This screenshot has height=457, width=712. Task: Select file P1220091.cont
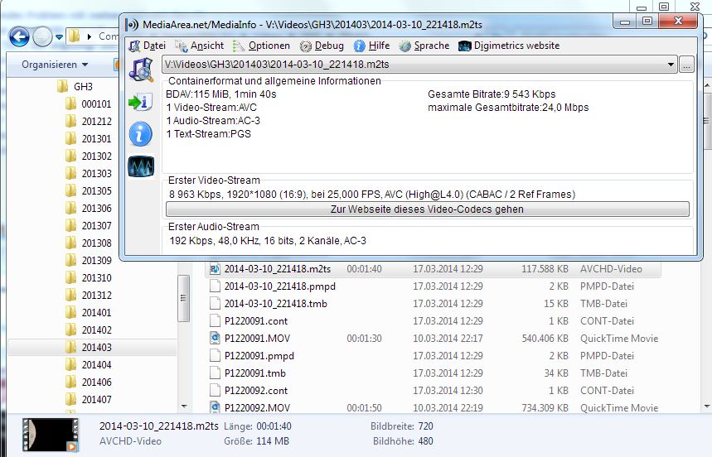pyautogui.click(x=433, y=321)
